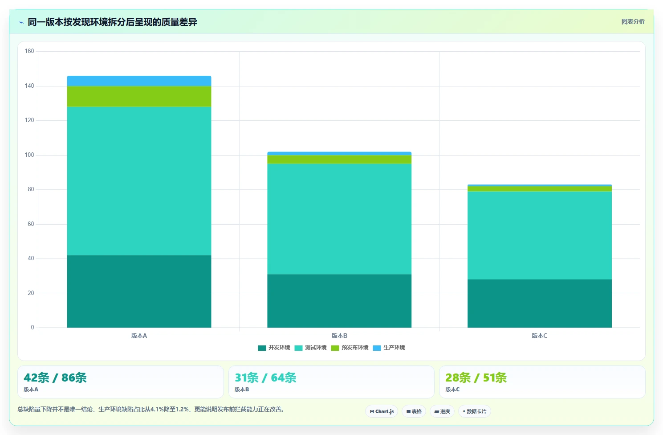Click the 版本A test environment bar segment
Image resolution: width=663 pixels, height=435 pixels.
pyautogui.click(x=139, y=181)
